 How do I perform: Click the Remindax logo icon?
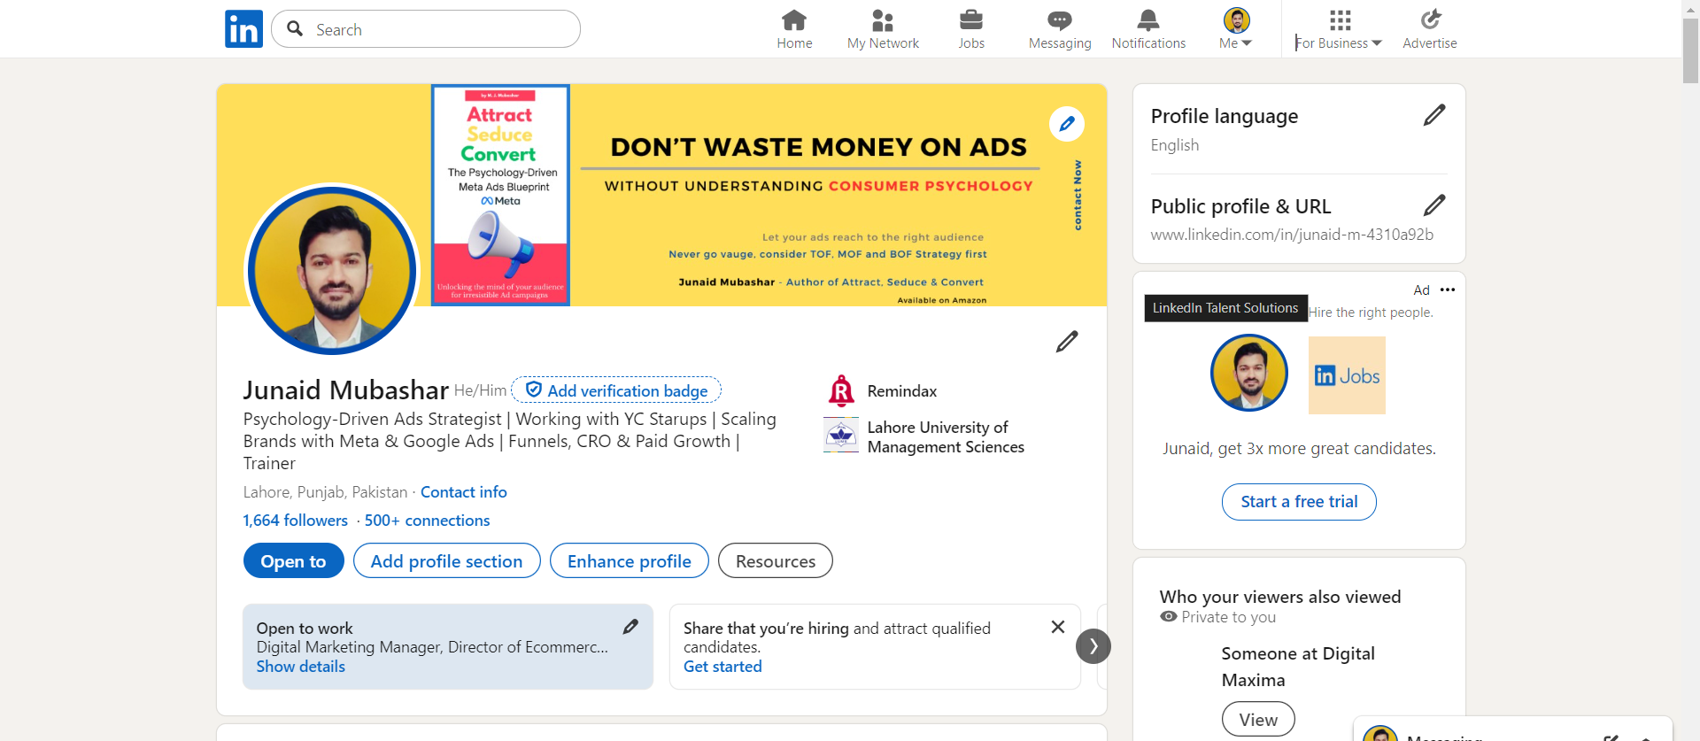(841, 390)
